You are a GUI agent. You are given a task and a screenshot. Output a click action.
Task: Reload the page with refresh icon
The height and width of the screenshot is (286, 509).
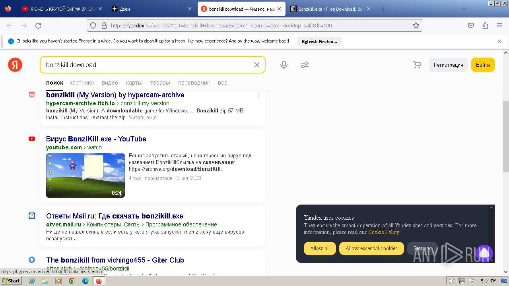38,25
